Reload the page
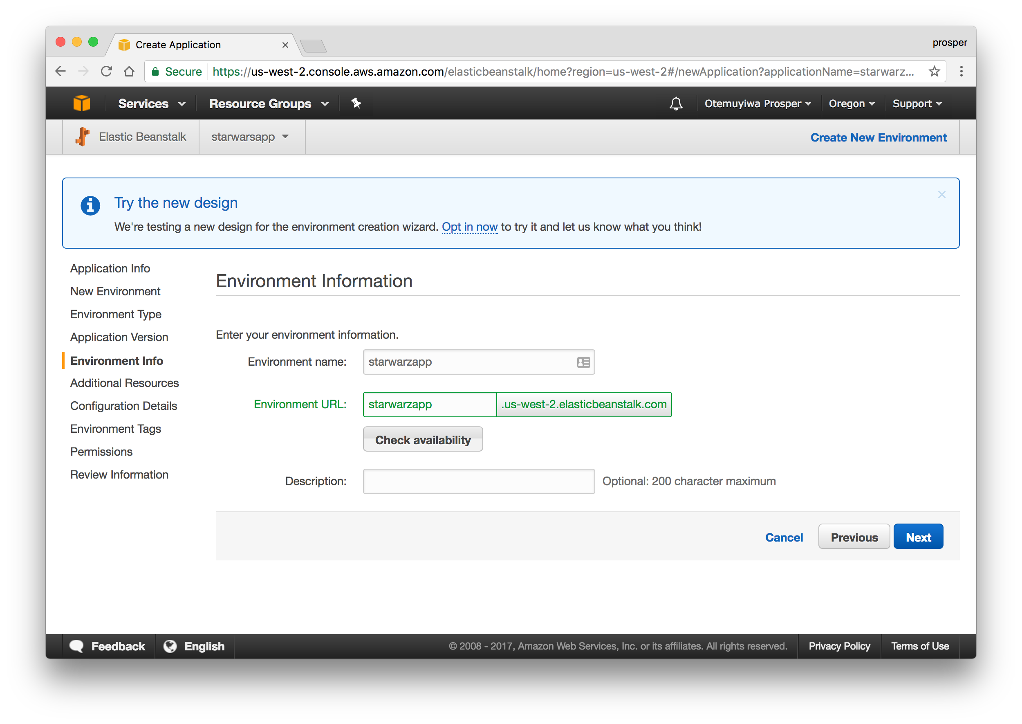Viewport: 1022px width, 724px height. [x=106, y=71]
